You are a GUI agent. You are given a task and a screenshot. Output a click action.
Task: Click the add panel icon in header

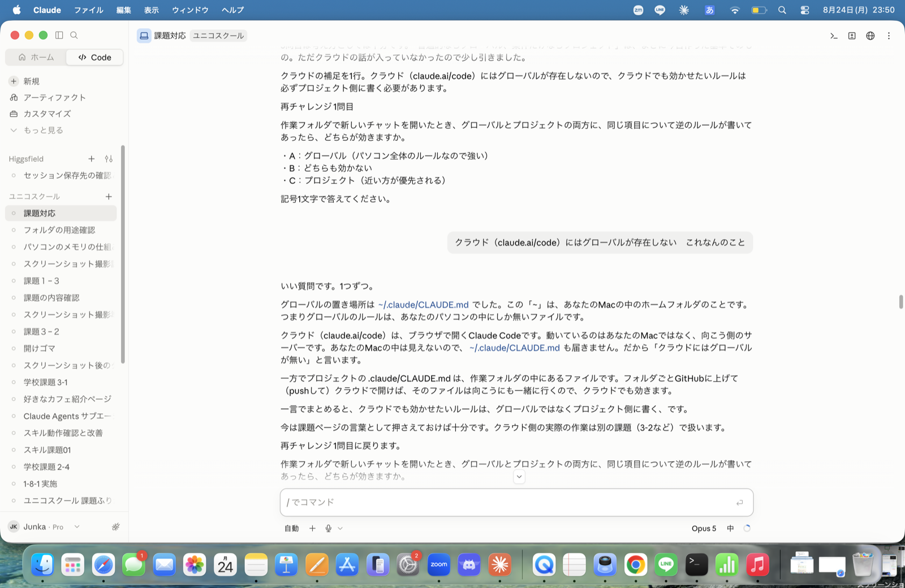pos(852,36)
